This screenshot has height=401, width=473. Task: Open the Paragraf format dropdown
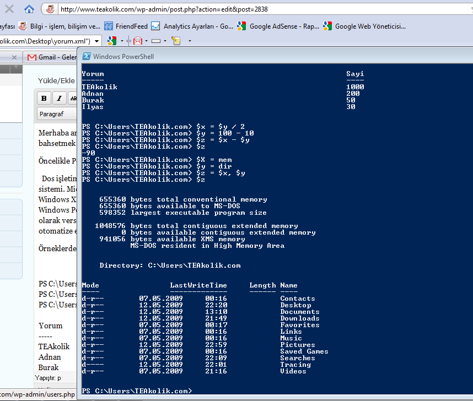click(x=57, y=114)
